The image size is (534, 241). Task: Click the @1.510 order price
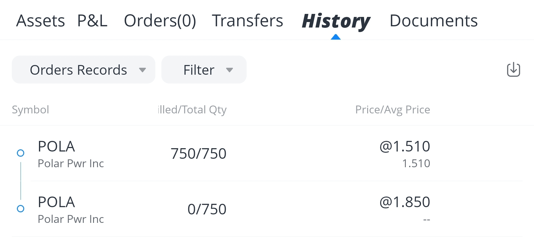coord(404,147)
